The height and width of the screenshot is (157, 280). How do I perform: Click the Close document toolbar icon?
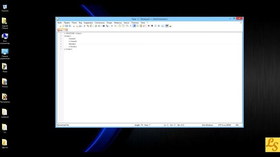click(74, 26)
